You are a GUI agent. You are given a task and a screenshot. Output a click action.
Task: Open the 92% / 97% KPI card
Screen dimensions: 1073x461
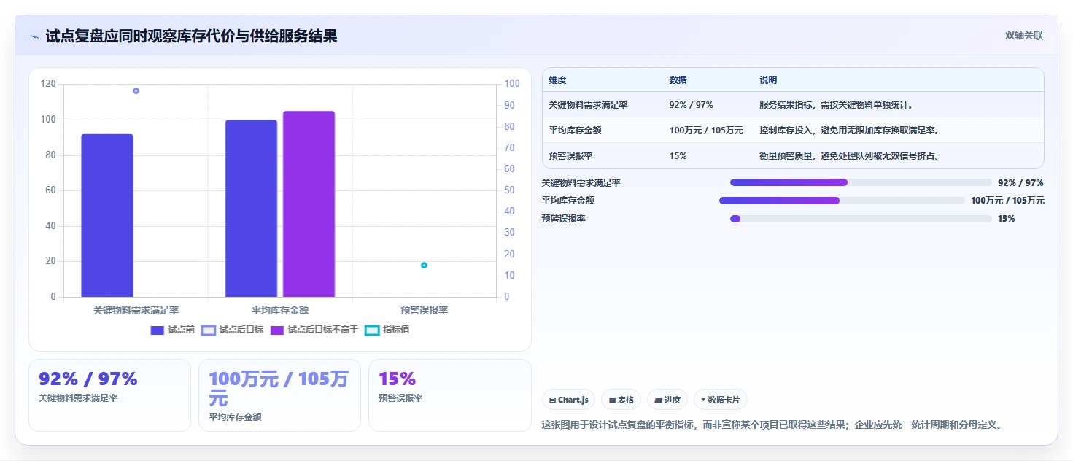[109, 395]
